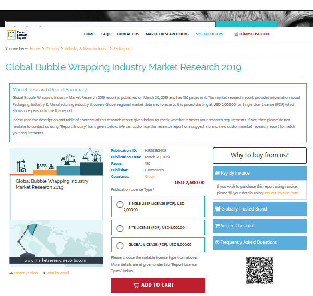The width and height of the screenshot is (313, 296).
Task: Open CONTACT US in navigation
Action: (128, 34)
